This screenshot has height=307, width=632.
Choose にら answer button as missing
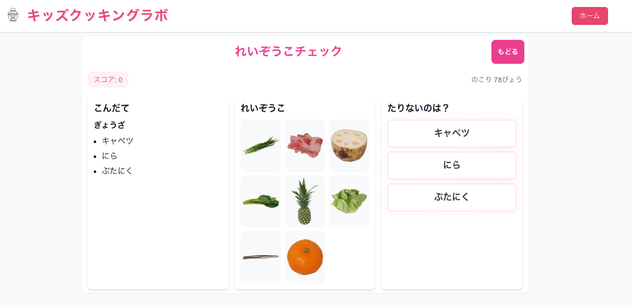click(452, 165)
